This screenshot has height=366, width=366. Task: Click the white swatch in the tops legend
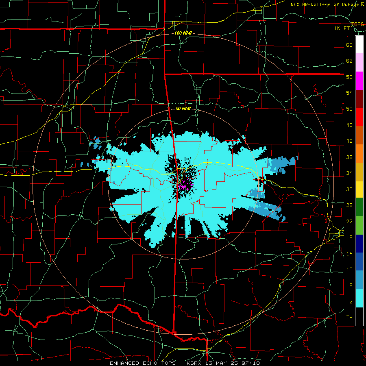(359, 45)
